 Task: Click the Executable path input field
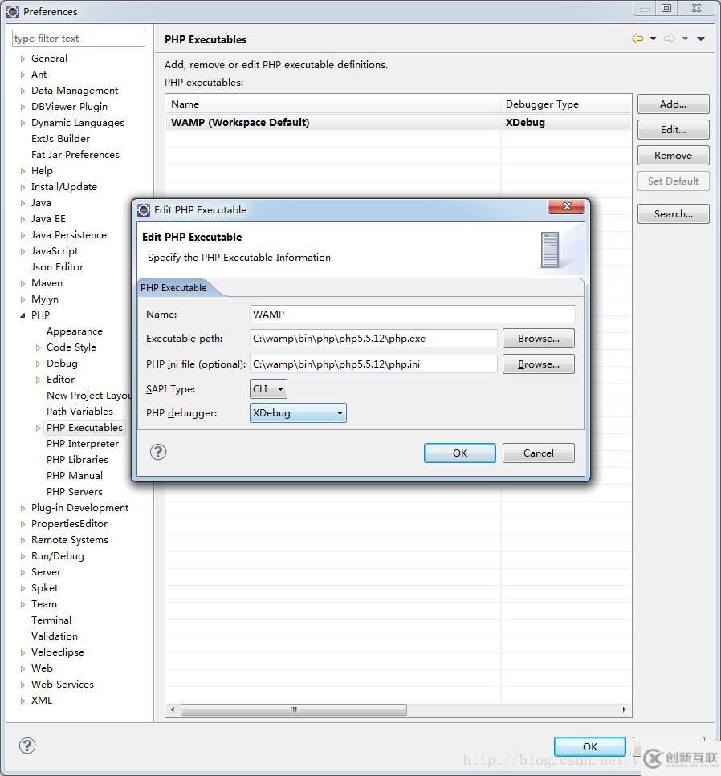click(373, 339)
